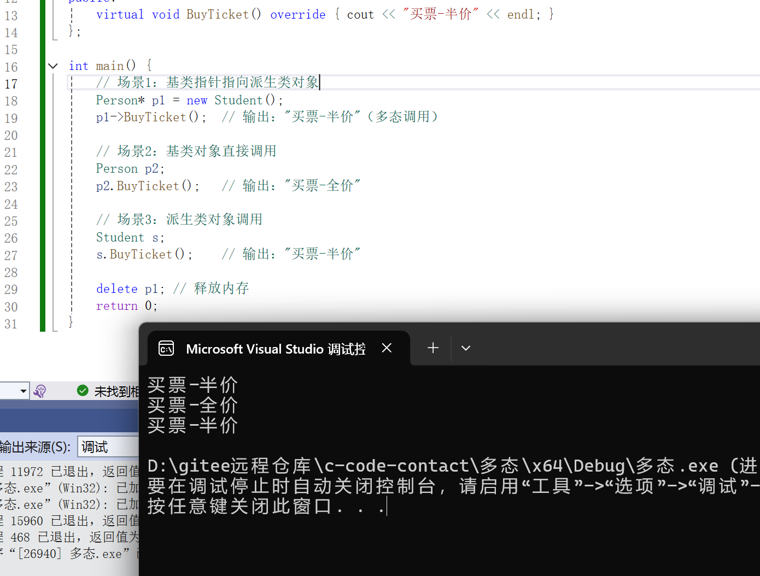Viewport: 760px width, 576px height.
Task: Click the int main() function signature
Action: coord(102,66)
